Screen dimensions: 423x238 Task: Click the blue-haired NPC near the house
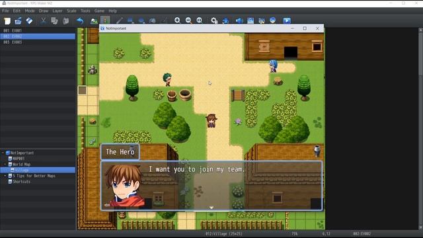click(273, 66)
